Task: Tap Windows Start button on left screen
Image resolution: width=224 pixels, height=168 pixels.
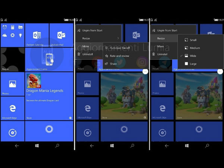Action: click(x=37, y=146)
